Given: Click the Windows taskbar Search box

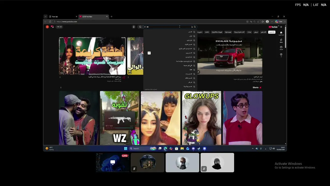Looking at the screenshot, I should pos(143,149).
